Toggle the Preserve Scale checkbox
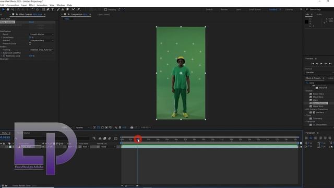Screen dimensions: 334x188 point(30,43)
